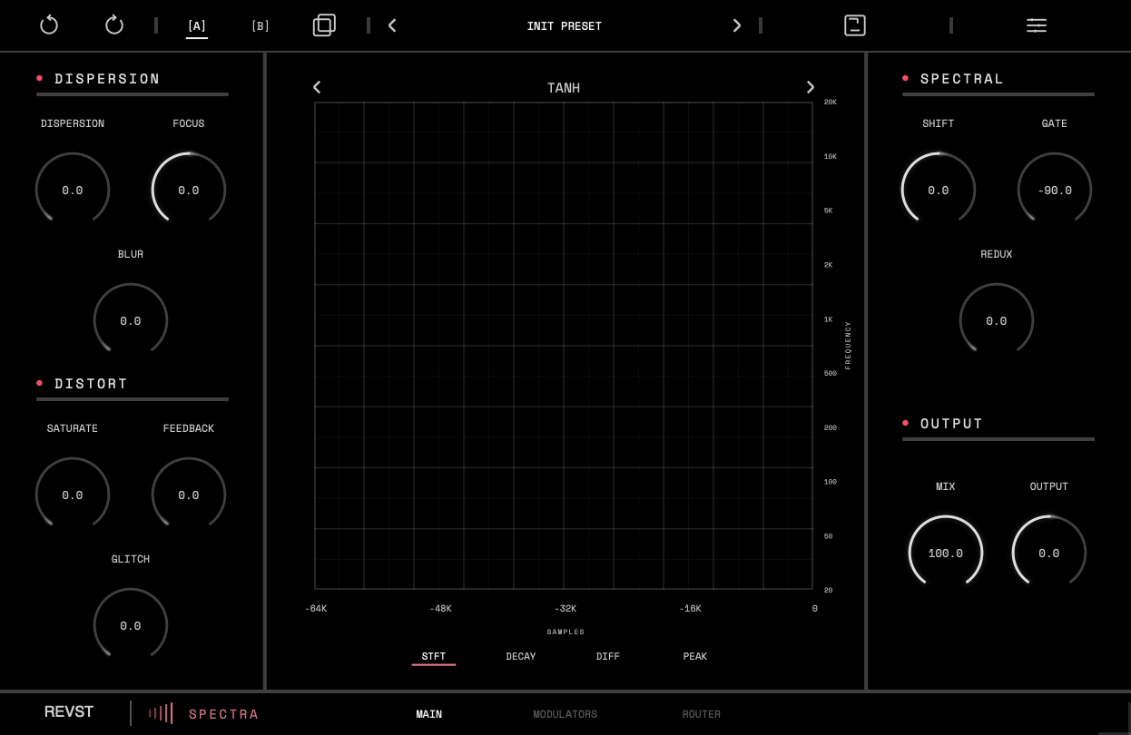The width and height of the screenshot is (1131, 735).
Task: Click the TANH distortion type label
Action: tap(564, 88)
